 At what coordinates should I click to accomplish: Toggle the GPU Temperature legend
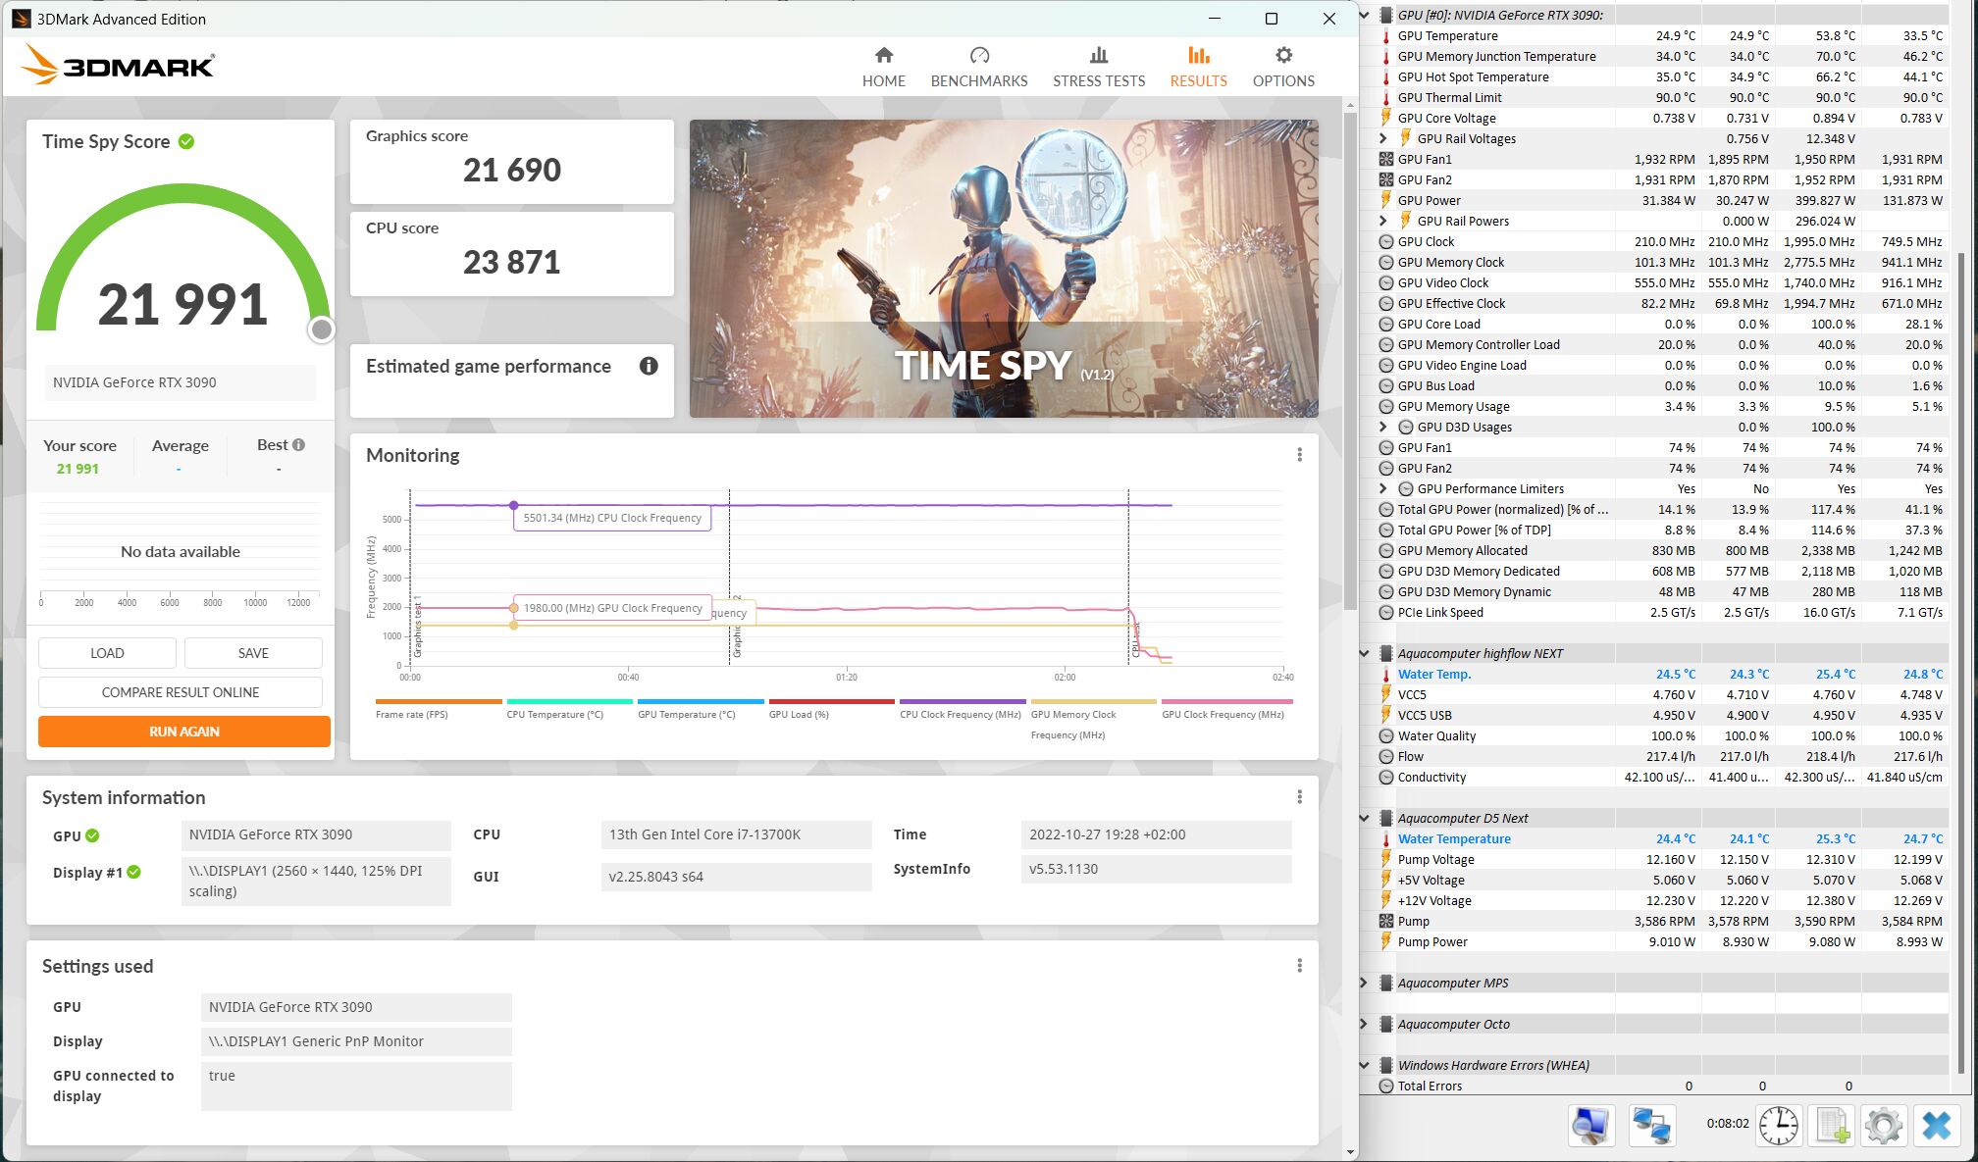pyautogui.click(x=701, y=709)
